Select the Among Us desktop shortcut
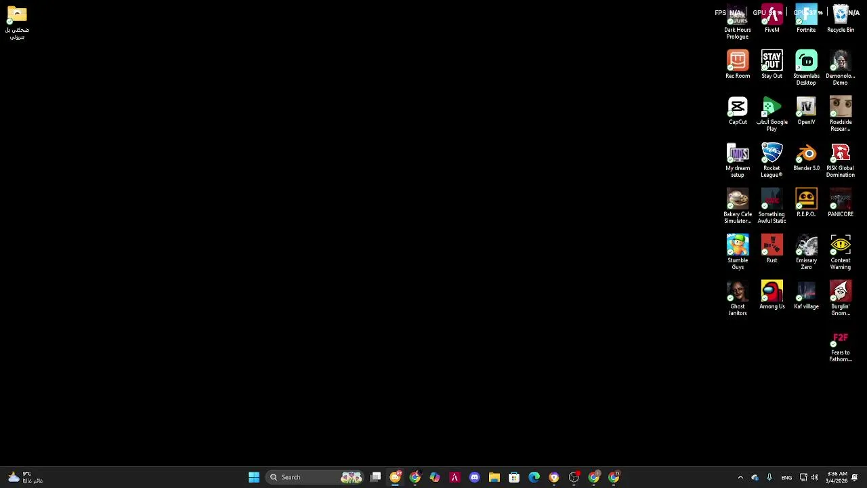Screen dimensions: 867x488 pos(771,296)
